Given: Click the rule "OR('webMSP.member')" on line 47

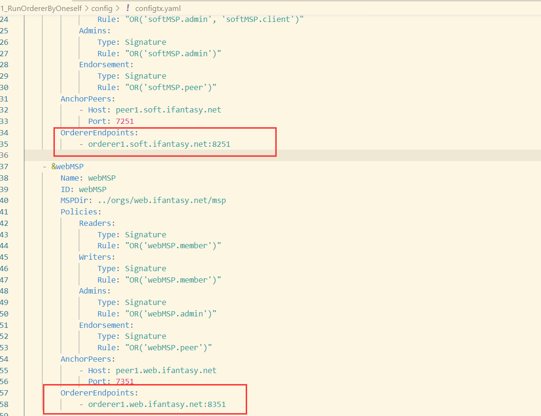Looking at the screenshot, I should [173, 280].
